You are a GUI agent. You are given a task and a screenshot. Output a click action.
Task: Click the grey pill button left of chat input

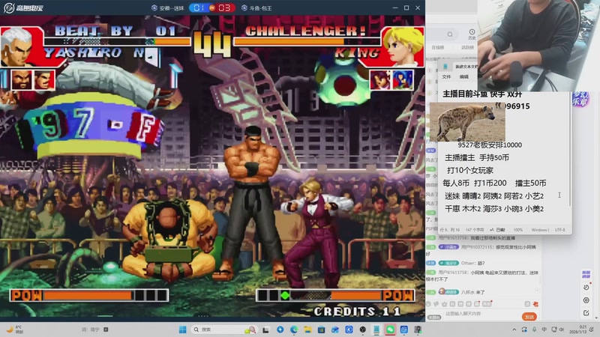434,317
